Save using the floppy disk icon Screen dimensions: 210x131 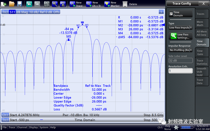click(20, 4)
